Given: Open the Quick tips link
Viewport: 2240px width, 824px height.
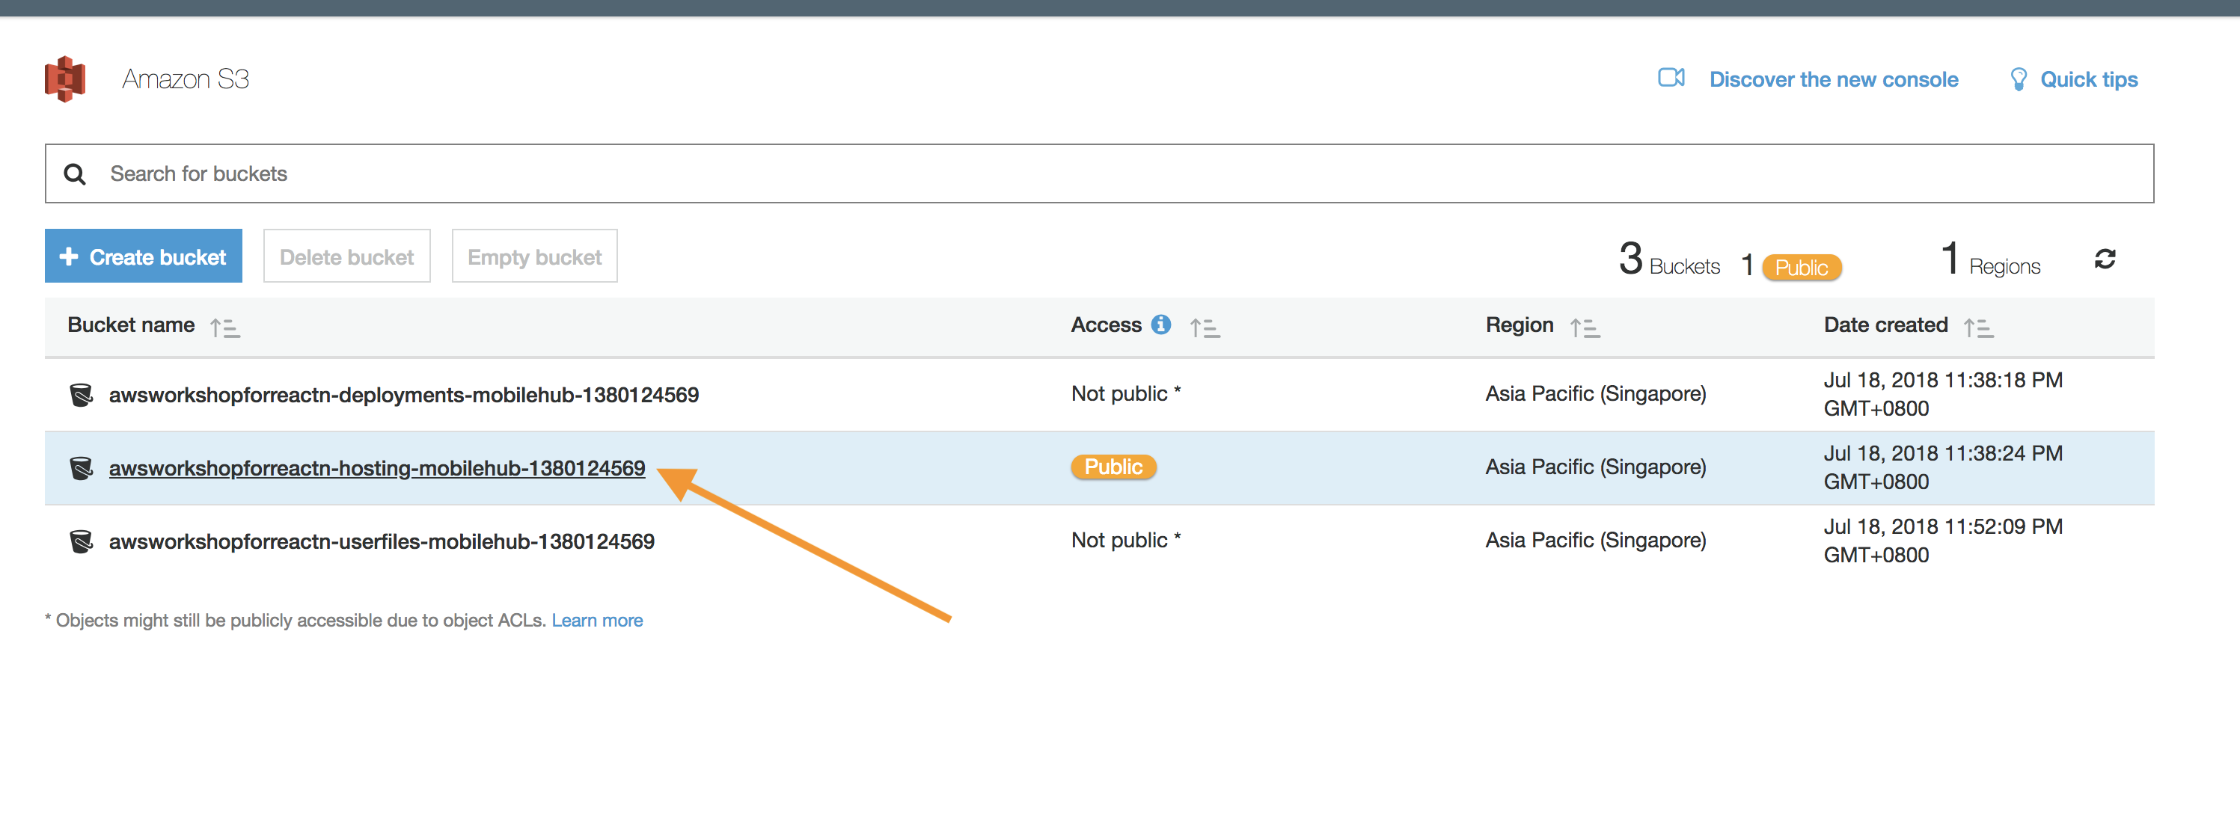Looking at the screenshot, I should [x=2089, y=80].
